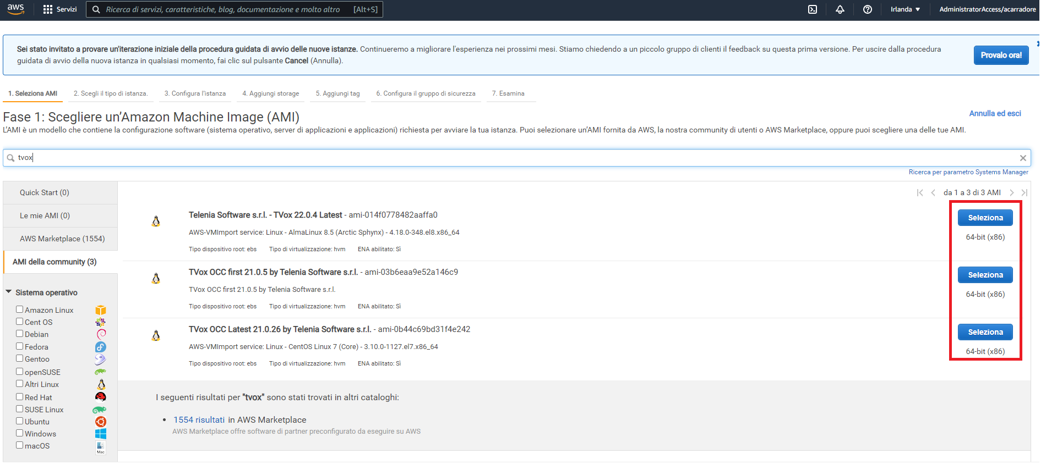Check the Gentoo filter box

point(19,358)
